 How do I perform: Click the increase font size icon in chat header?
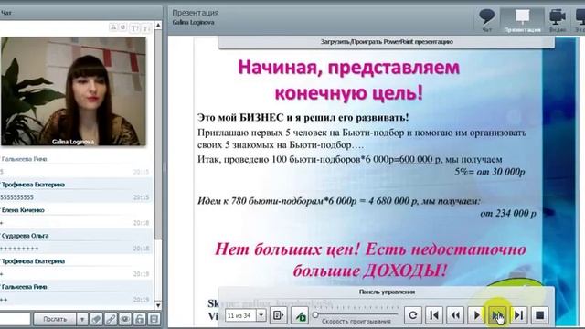point(135,28)
